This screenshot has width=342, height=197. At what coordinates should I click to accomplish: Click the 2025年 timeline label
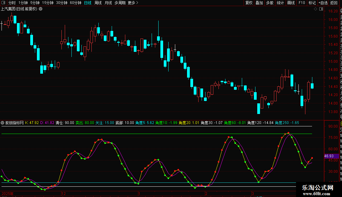[x=8, y=194]
